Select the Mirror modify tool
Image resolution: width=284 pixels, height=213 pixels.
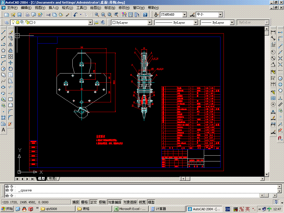pos(11,44)
